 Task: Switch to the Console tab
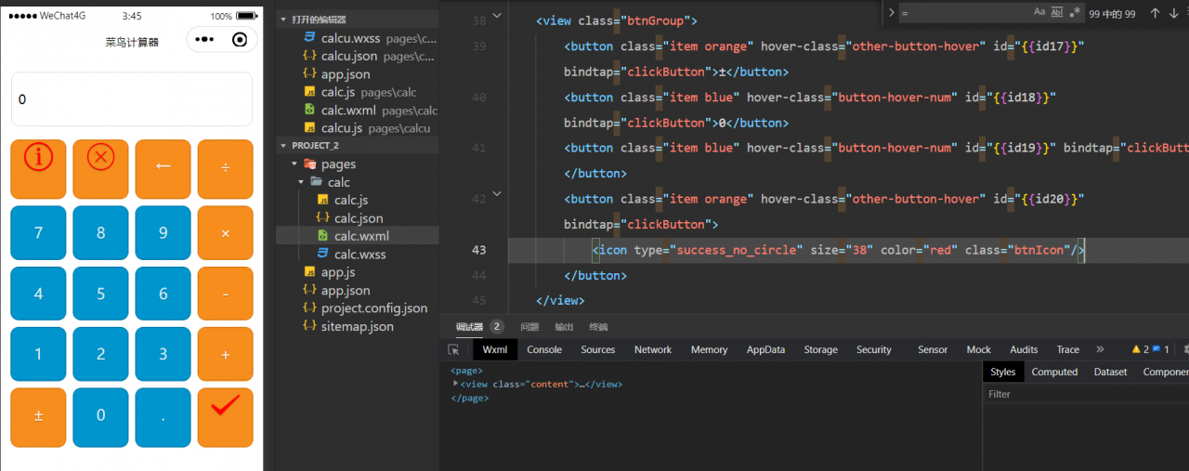pos(544,350)
